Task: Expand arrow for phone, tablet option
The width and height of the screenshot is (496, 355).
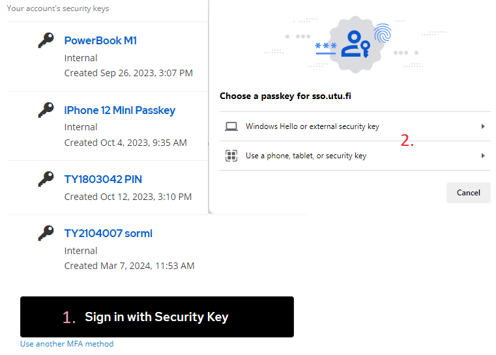Action: (483, 156)
